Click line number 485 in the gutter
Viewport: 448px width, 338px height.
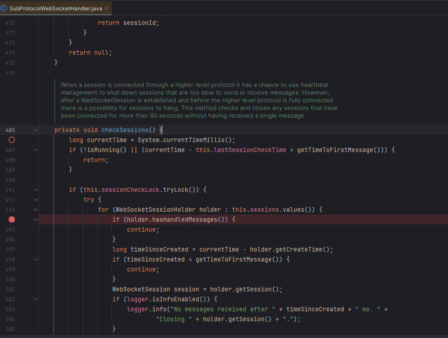10,130
